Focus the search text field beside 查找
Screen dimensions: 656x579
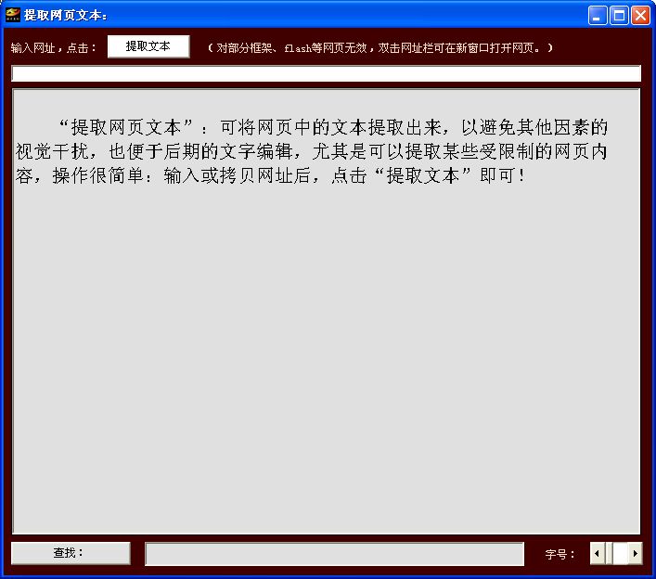(334, 553)
